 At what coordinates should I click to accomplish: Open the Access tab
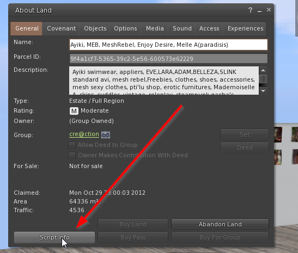point(209,28)
